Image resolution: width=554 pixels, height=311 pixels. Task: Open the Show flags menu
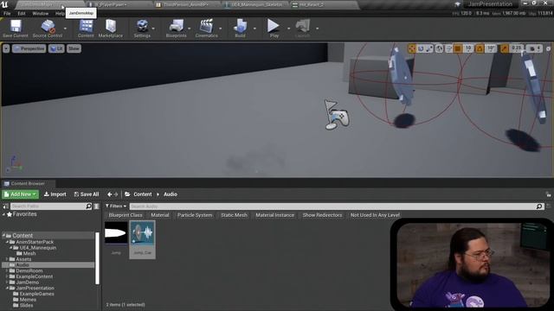[x=74, y=48]
